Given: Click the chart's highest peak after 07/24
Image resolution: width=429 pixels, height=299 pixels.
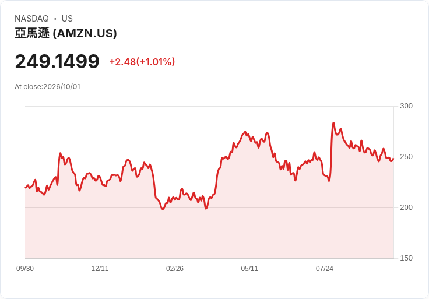Looking at the screenshot, I should 333,123.
